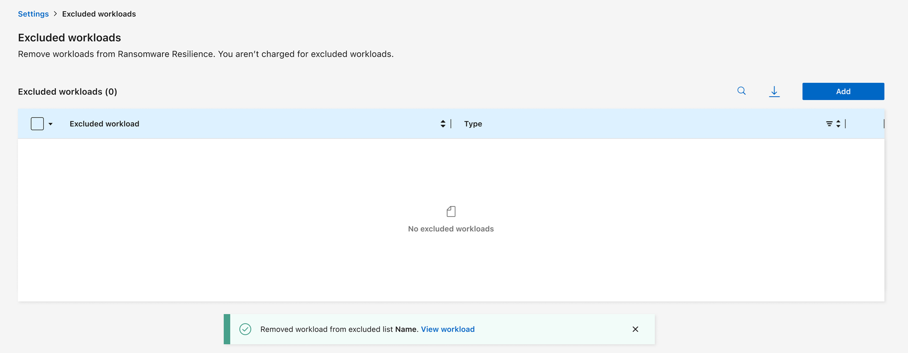Select the Excluded workloads breadcrumb item
The height and width of the screenshot is (353, 908).
tap(99, 14)
